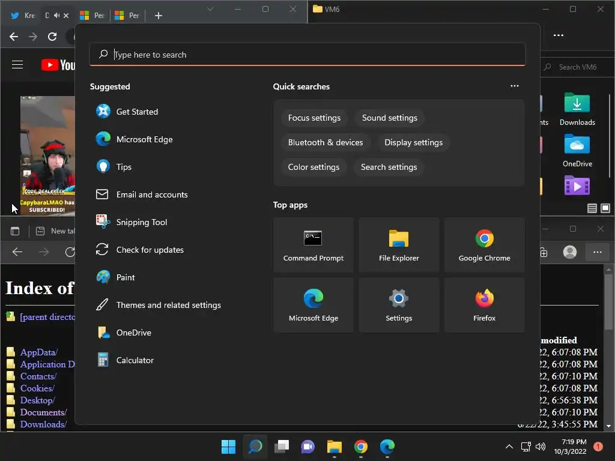The height and width of the screenshot is (461, 615).
Task: Open OneDrive from Suggested list
Action: 124,333
